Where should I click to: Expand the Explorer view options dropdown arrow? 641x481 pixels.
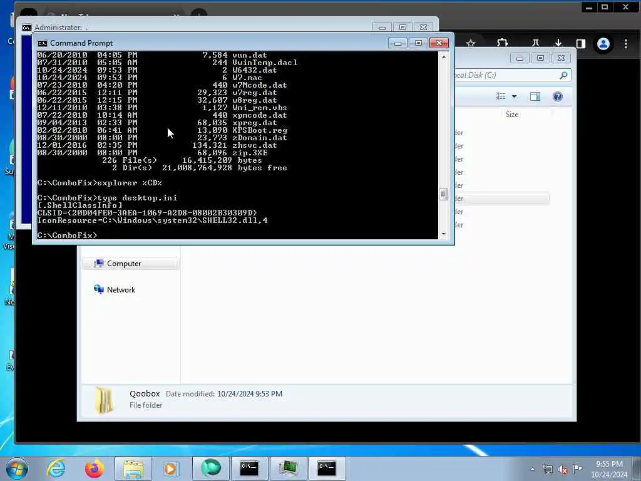(x=515, y=96)
